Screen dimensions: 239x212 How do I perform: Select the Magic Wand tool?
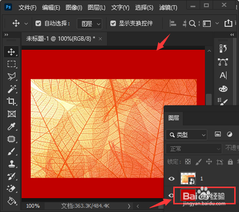12,89
